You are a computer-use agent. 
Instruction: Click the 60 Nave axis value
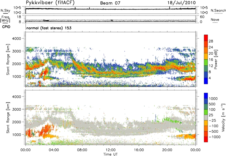pos(202,17)
